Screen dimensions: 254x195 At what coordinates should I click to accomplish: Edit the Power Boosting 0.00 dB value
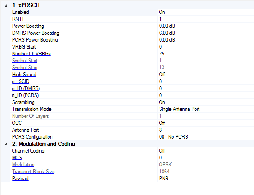(206, 26)
